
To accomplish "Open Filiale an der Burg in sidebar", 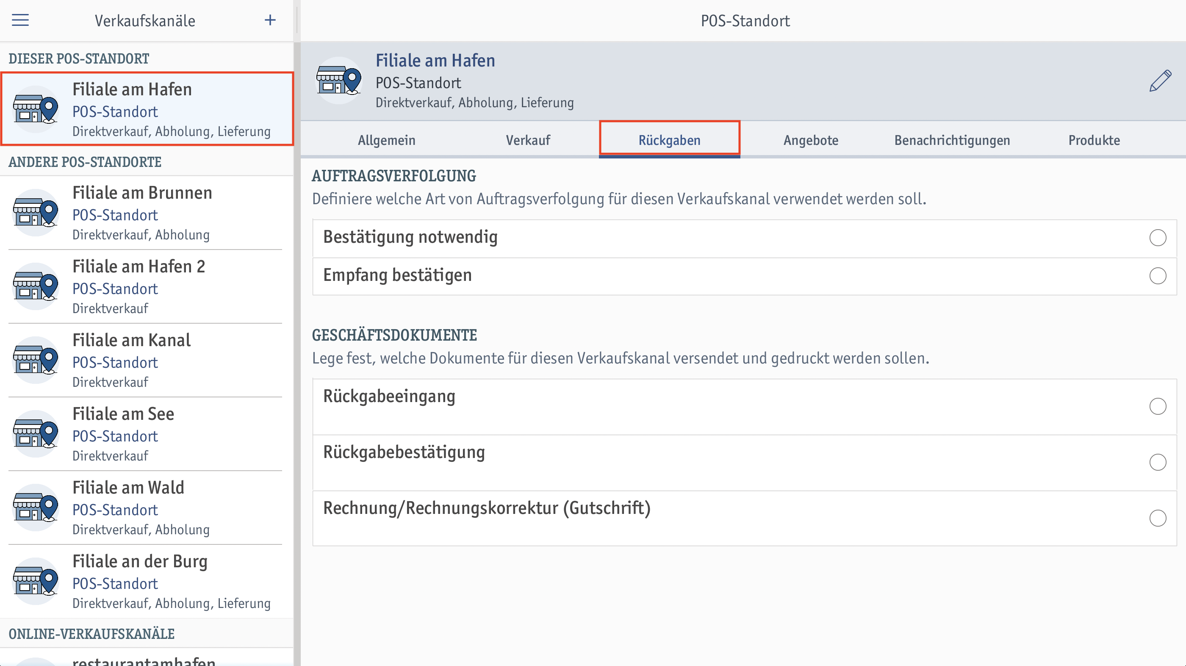I will click(x=147, y=581).
